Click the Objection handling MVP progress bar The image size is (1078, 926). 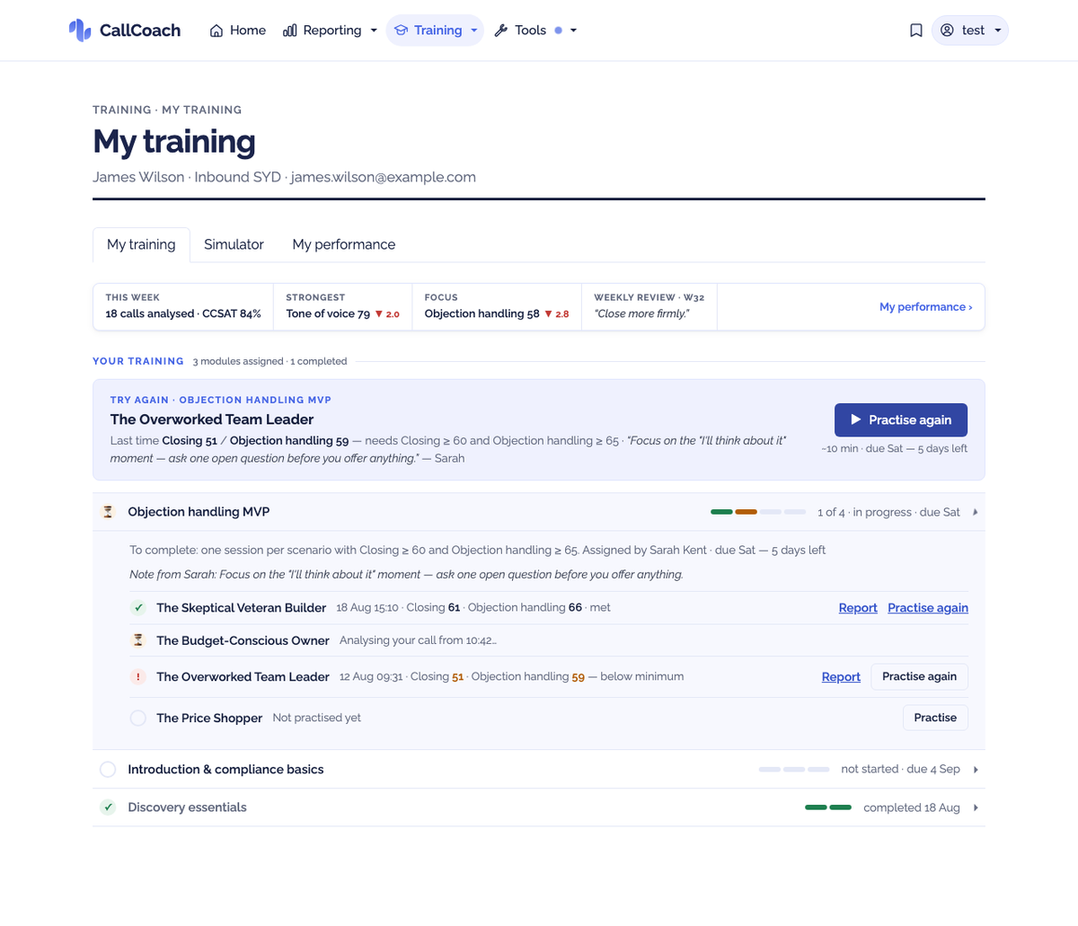click(x=758, y=512)
